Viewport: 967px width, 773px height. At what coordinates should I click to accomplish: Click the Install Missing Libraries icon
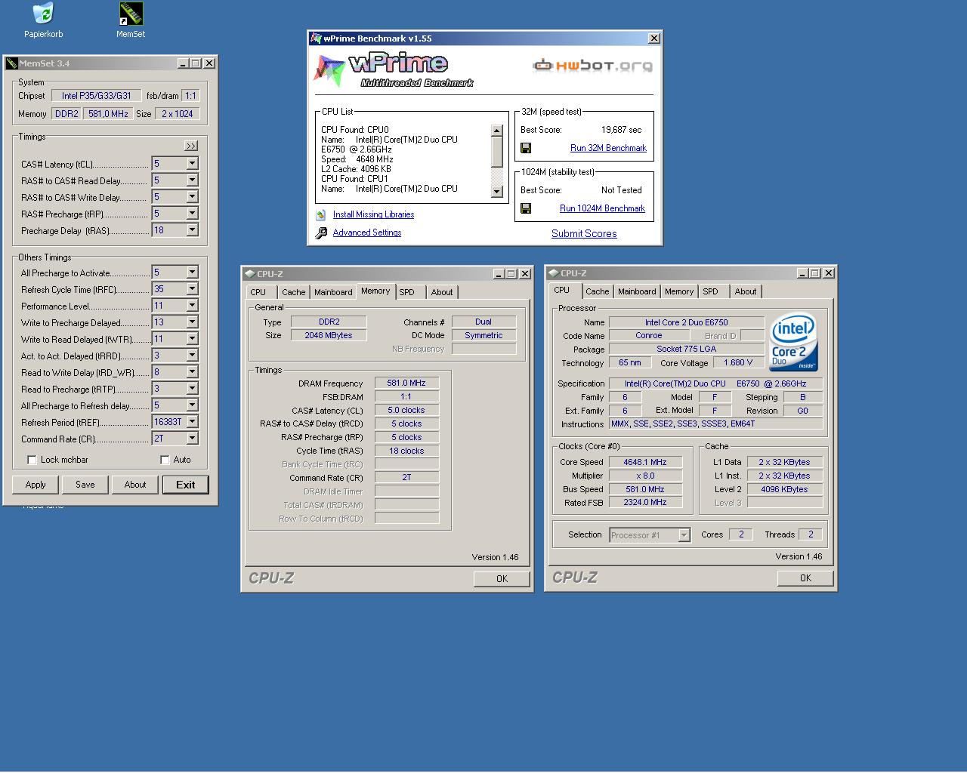321,214
